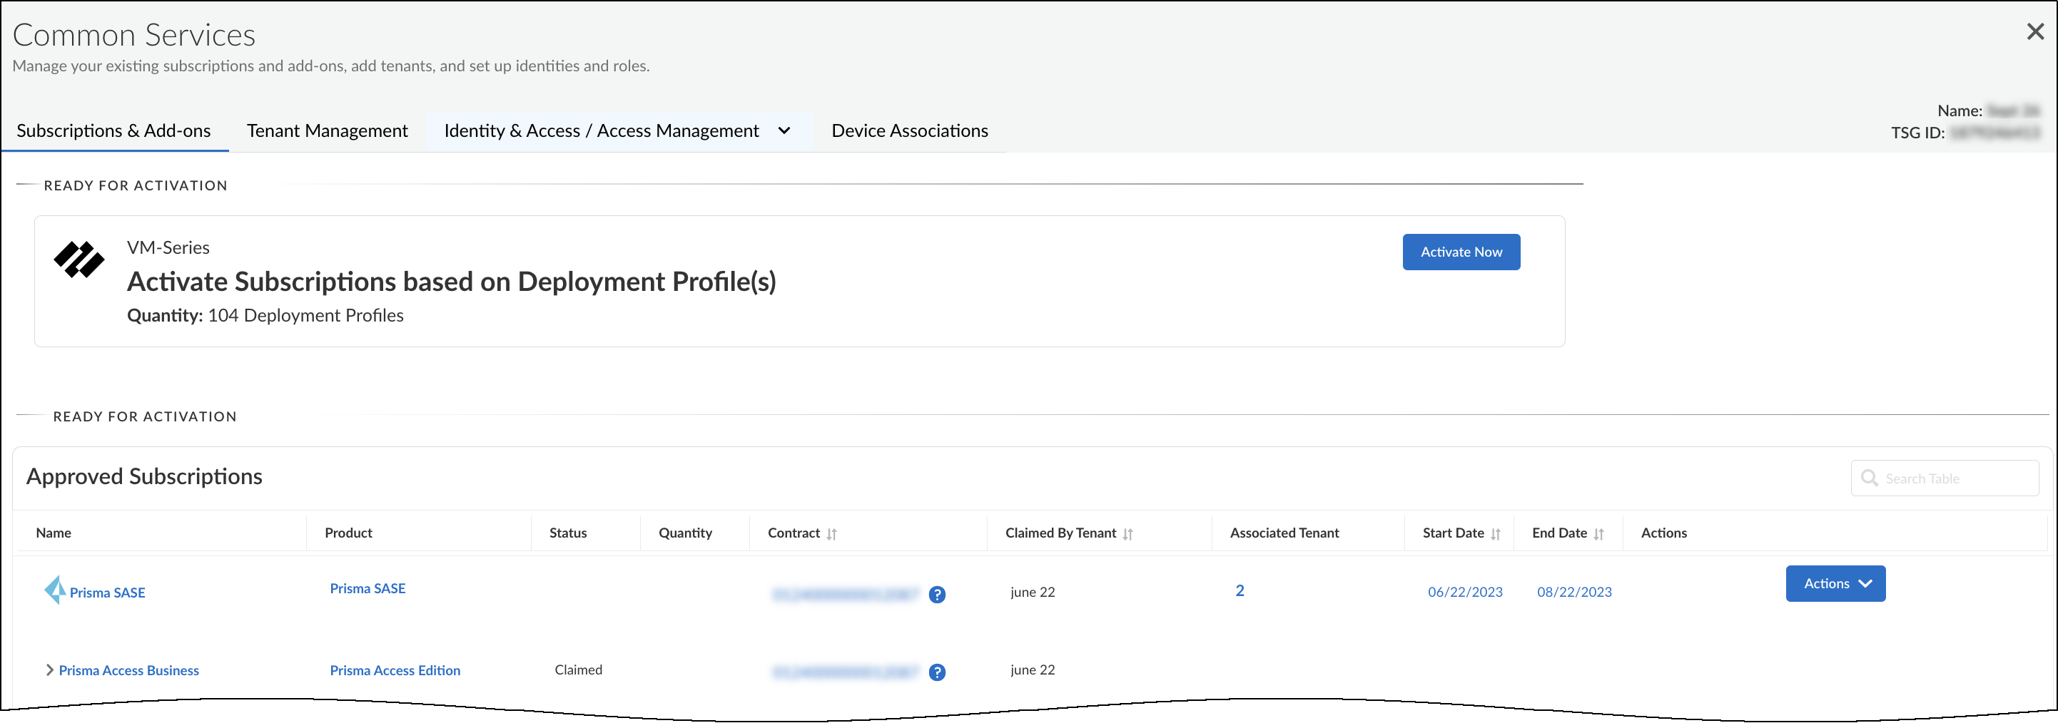The width and height of the screenshot is (2058, 723).
Task: Click the Activate Now button
Action: tap(1461, 252)
